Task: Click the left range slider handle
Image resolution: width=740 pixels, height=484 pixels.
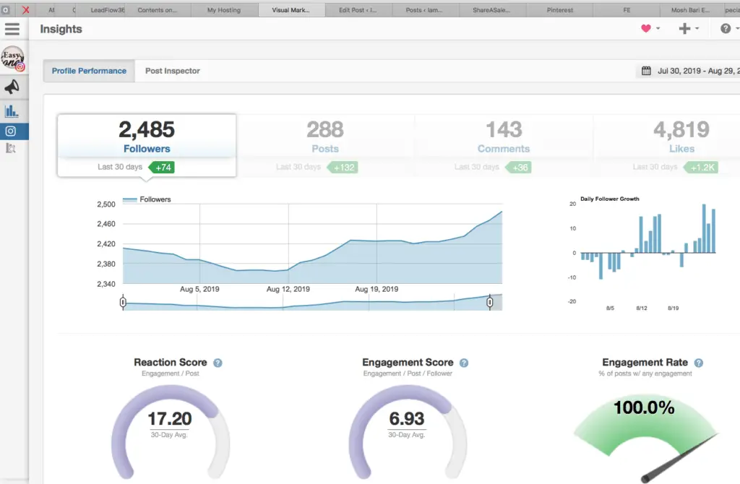Action: [123, 302]
